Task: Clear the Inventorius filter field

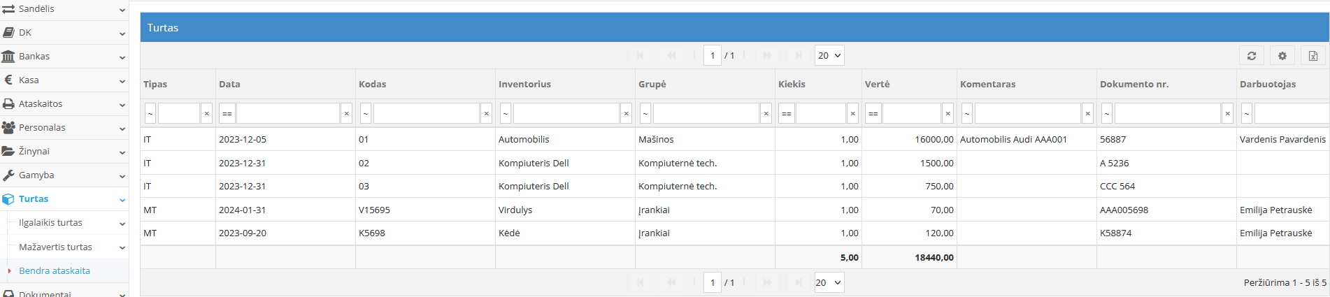Action: point(626,113)
